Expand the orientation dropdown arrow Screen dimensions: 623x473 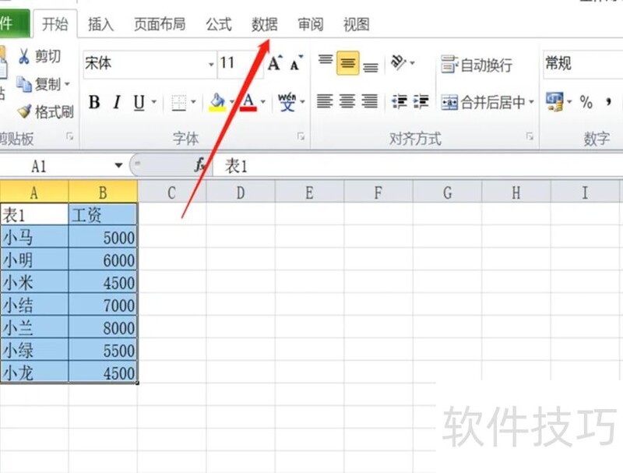(x=413, y=62)
